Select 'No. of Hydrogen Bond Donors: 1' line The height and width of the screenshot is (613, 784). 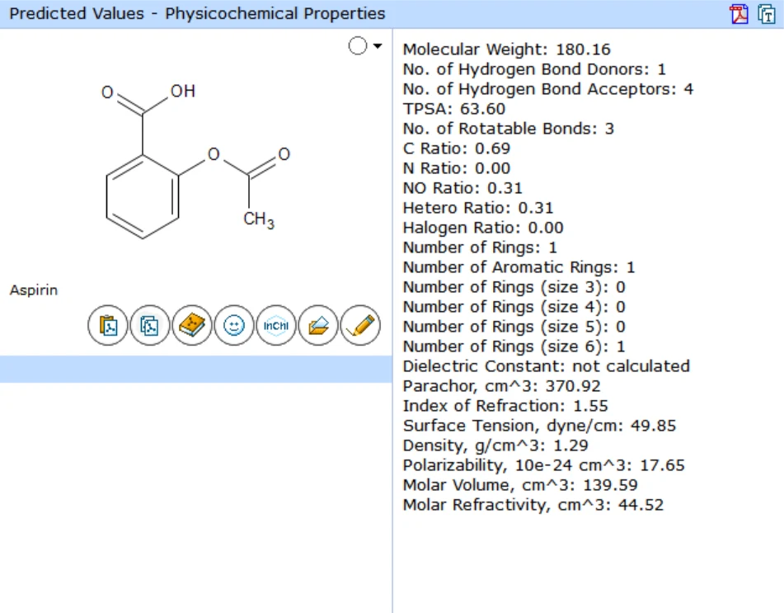coord(534,69)
